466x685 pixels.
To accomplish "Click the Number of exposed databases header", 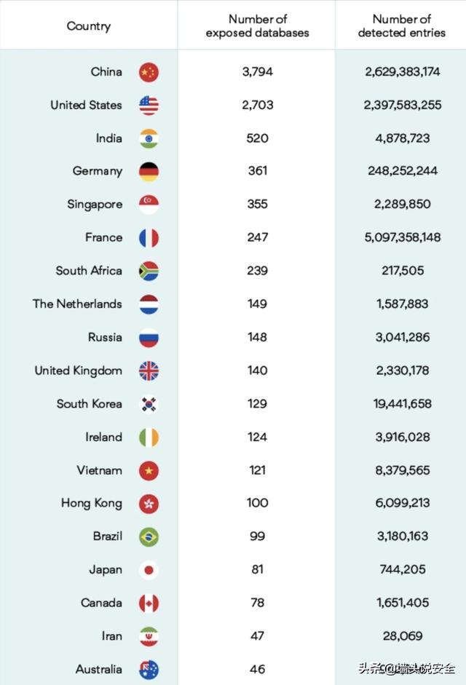I will [257, 26].
